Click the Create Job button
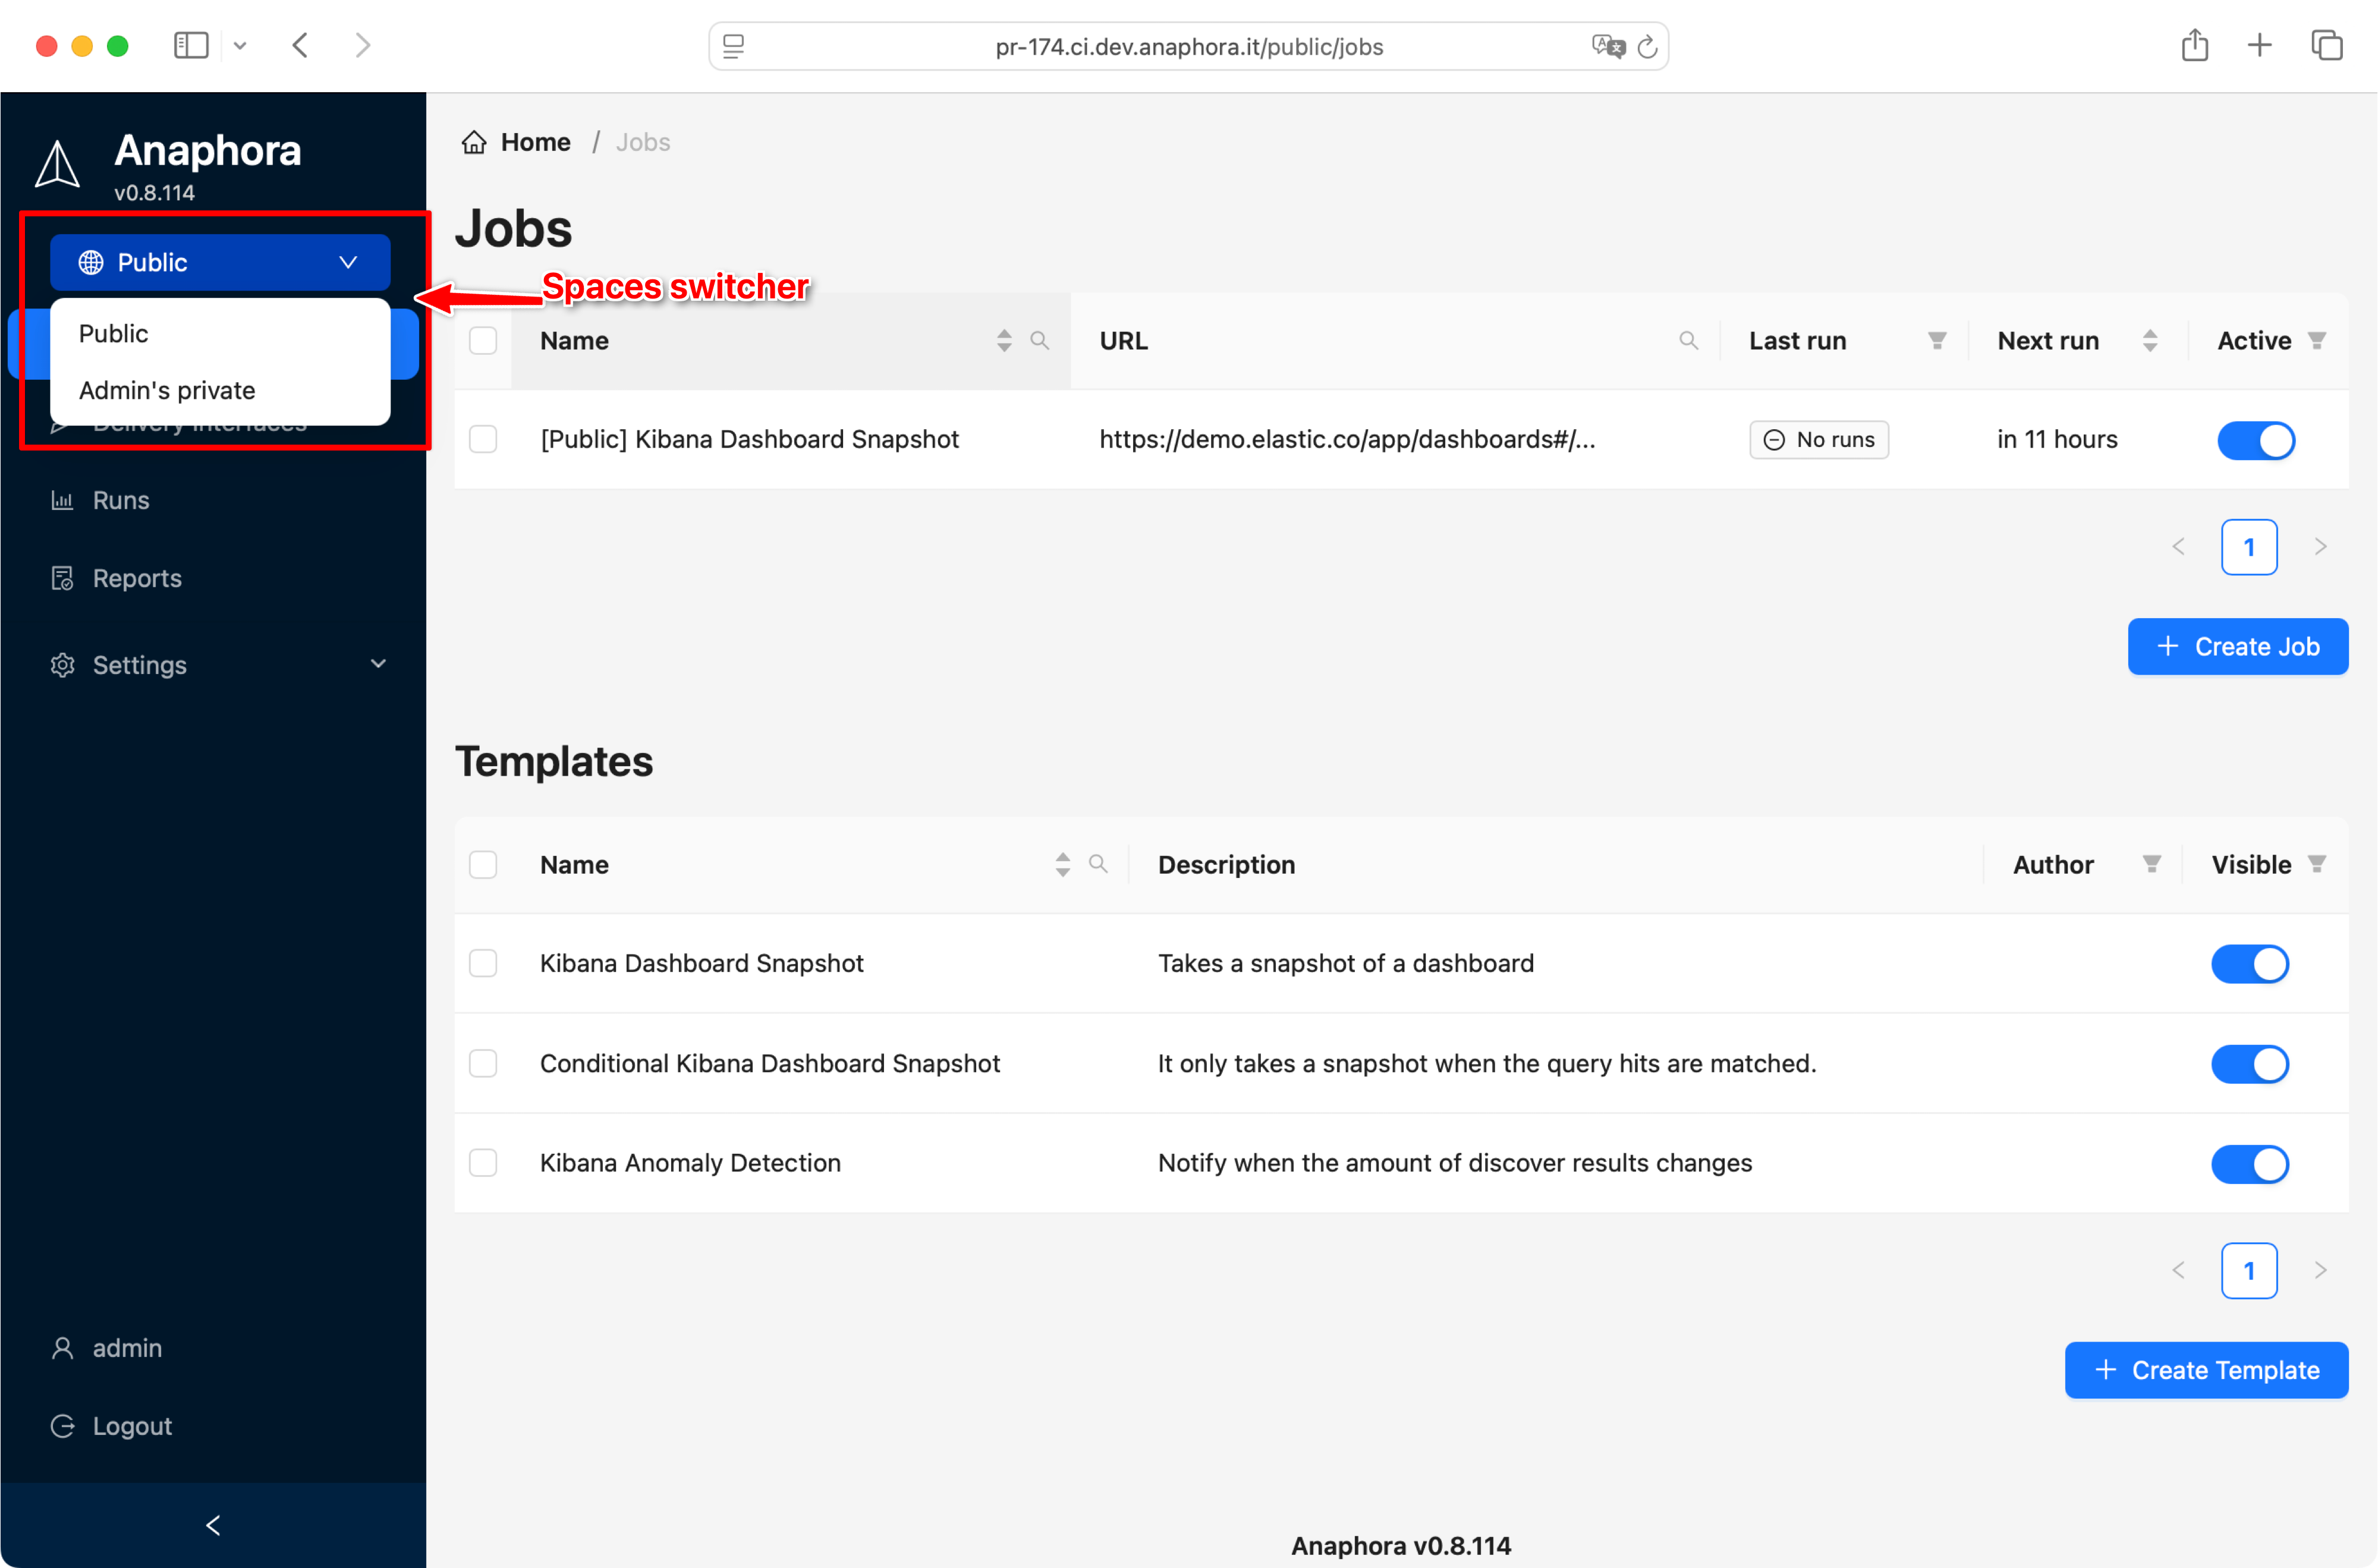The height and width of the screenshot is (1568, 2378). (x=2238, y=646)
